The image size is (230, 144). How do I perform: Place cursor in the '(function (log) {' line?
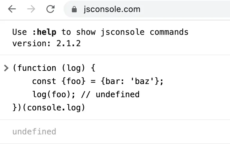(54, 68)
